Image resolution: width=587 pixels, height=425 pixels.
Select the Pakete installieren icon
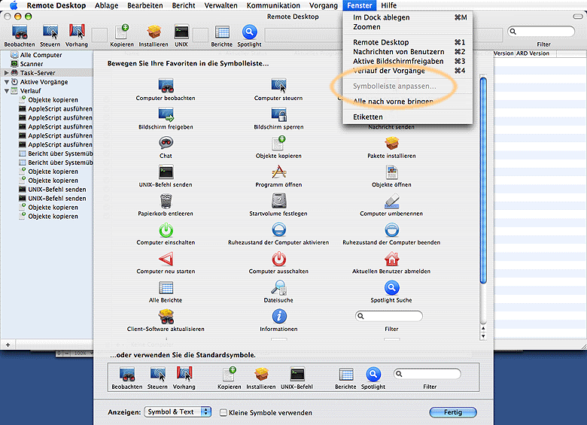391,143
